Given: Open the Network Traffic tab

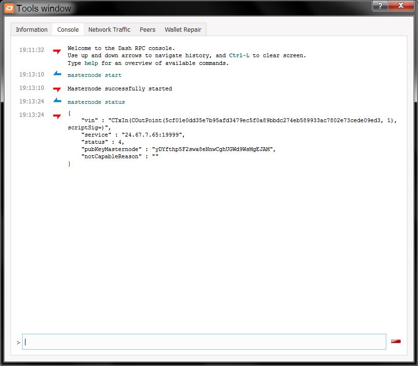Looking at the screenshot, I should (x=109, y=30).
